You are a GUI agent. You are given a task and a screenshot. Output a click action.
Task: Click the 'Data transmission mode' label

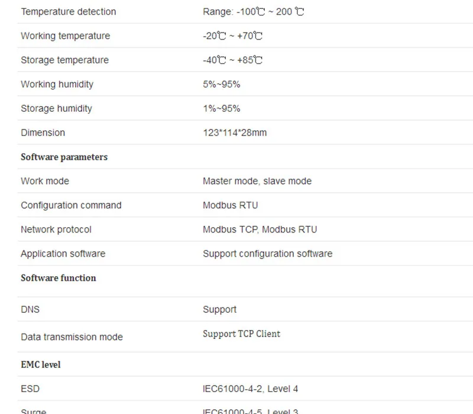(x=72, y=337)
